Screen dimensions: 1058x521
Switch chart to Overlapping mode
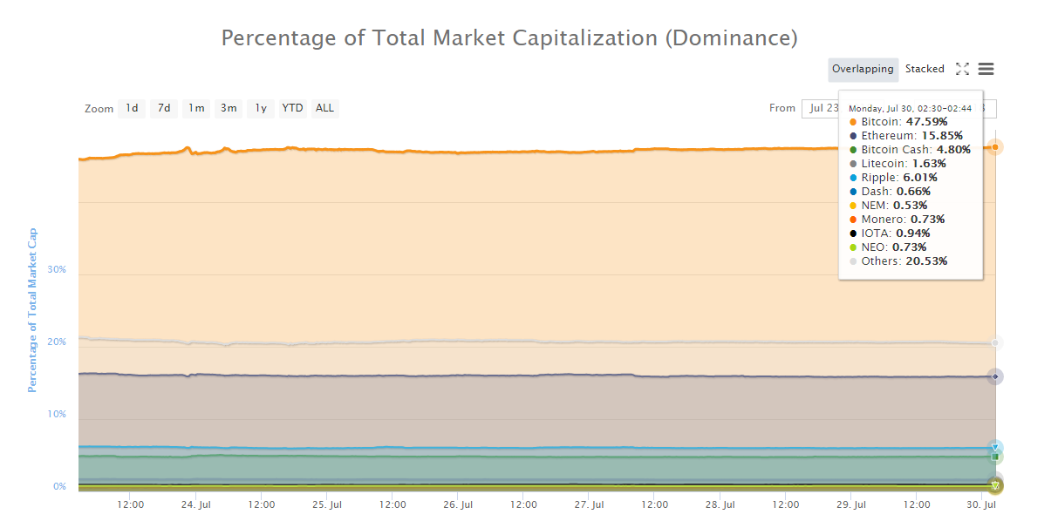[863, 69]
